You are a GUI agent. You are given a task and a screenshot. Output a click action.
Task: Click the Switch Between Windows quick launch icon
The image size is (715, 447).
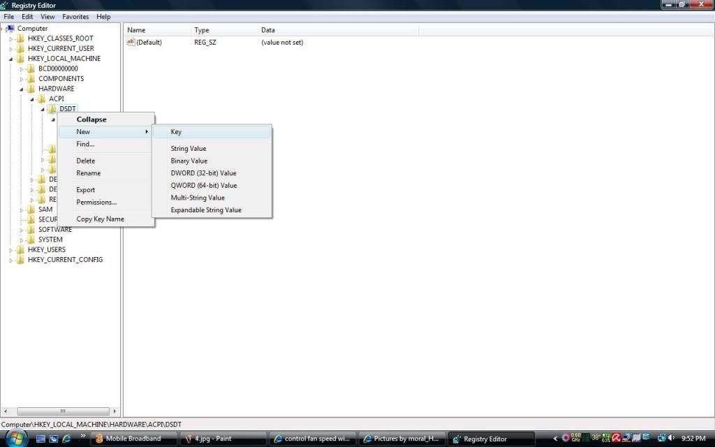(x=53, y=439)
